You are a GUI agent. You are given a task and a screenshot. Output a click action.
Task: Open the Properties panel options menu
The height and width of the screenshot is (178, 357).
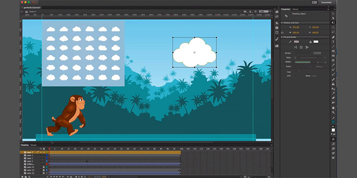328,9
